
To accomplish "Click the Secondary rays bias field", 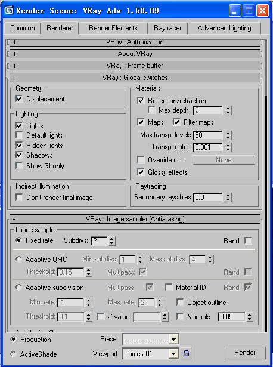I will [x=207, y=198].
